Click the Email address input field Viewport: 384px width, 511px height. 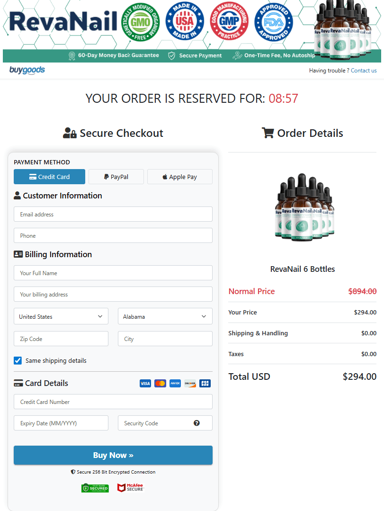(x=113, y=214)
